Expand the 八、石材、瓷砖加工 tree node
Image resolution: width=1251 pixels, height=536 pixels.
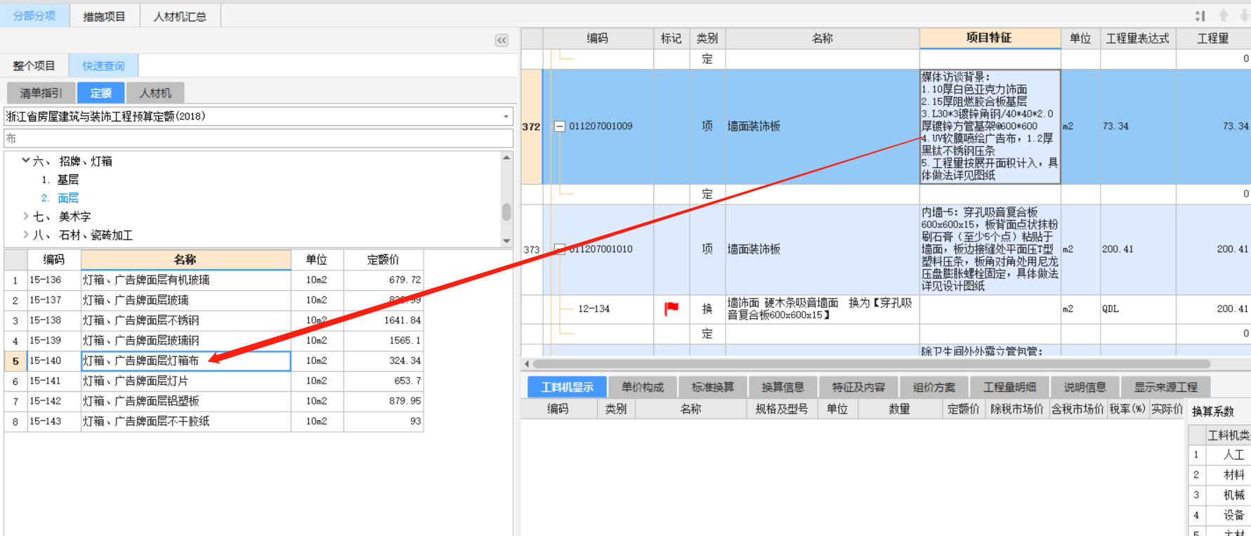pyautogui.click(x=26, y=235)
